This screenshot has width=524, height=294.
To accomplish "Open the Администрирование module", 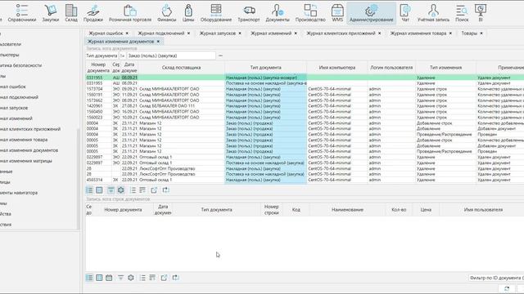I will (x=371, y=13).
